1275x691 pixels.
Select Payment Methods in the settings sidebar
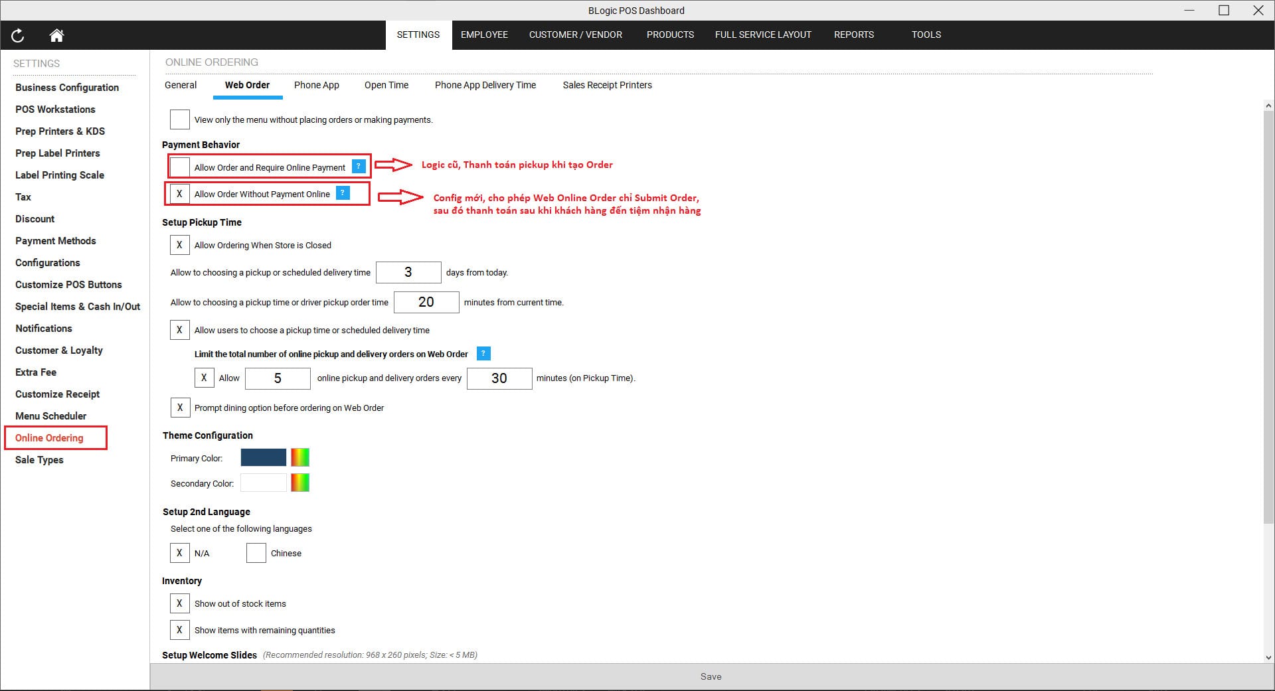[x=55, y=240]
